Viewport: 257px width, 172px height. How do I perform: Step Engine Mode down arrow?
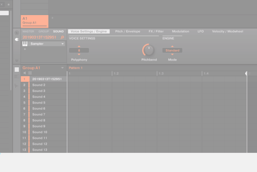coord(172,54)
